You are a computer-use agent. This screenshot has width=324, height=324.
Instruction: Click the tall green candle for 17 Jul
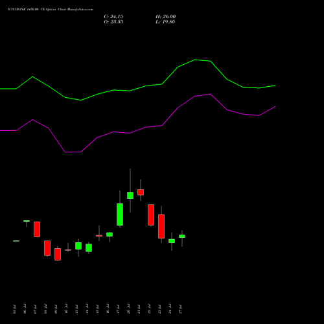120,214
